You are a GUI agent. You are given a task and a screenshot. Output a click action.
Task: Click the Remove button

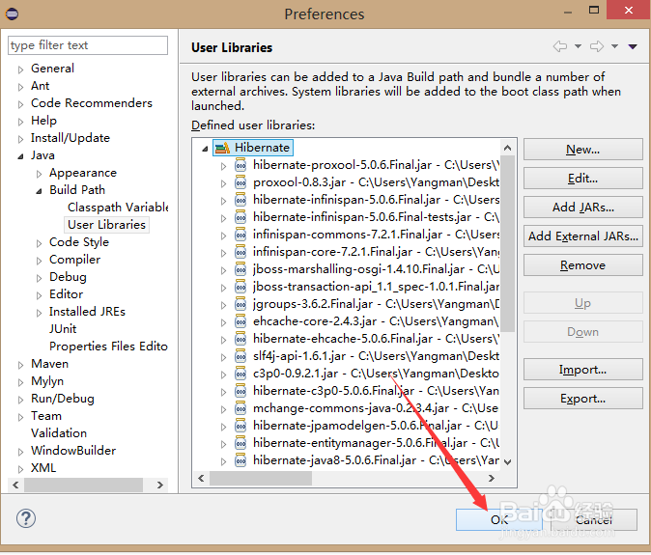tap(583, 265)
